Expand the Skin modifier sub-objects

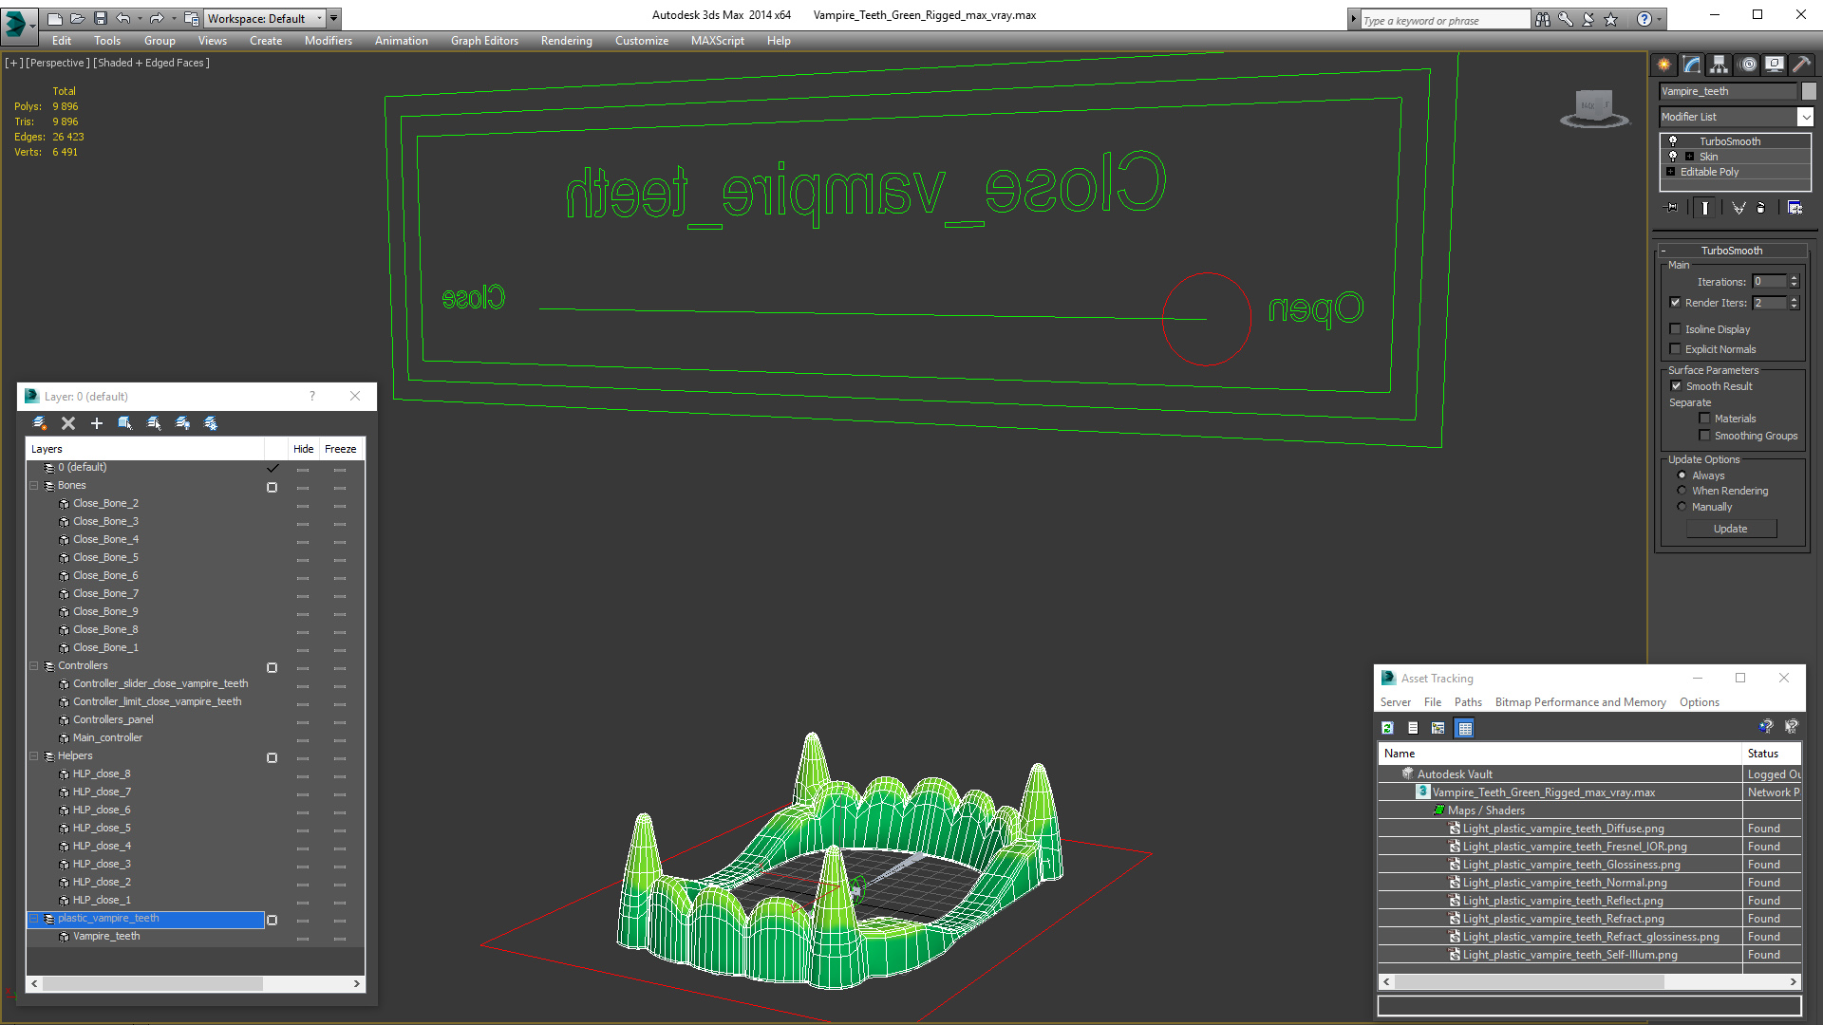pyautogui.click(x=1689, y=157)
